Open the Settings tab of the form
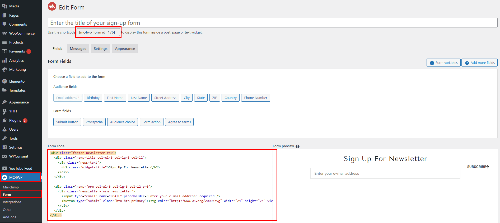 tap(100, 49)
